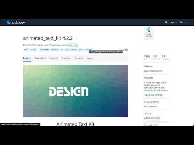Click the Animated Text Kit heading

pyautogui.click(x=75, y=124)
